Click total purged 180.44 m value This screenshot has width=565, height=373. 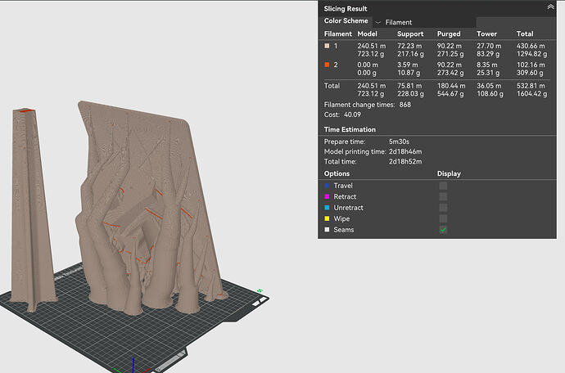451,86
